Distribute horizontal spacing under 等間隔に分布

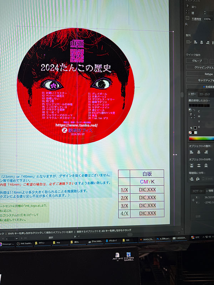tap(198, 179)
